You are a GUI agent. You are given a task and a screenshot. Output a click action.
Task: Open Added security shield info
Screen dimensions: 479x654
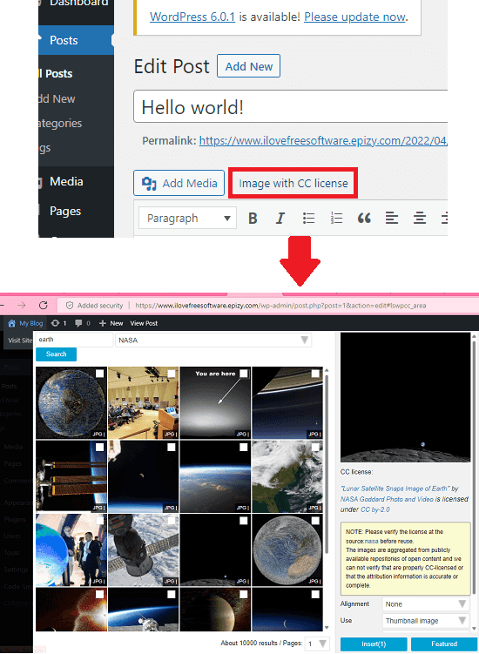pyautogui.click(x=70, y=306)
